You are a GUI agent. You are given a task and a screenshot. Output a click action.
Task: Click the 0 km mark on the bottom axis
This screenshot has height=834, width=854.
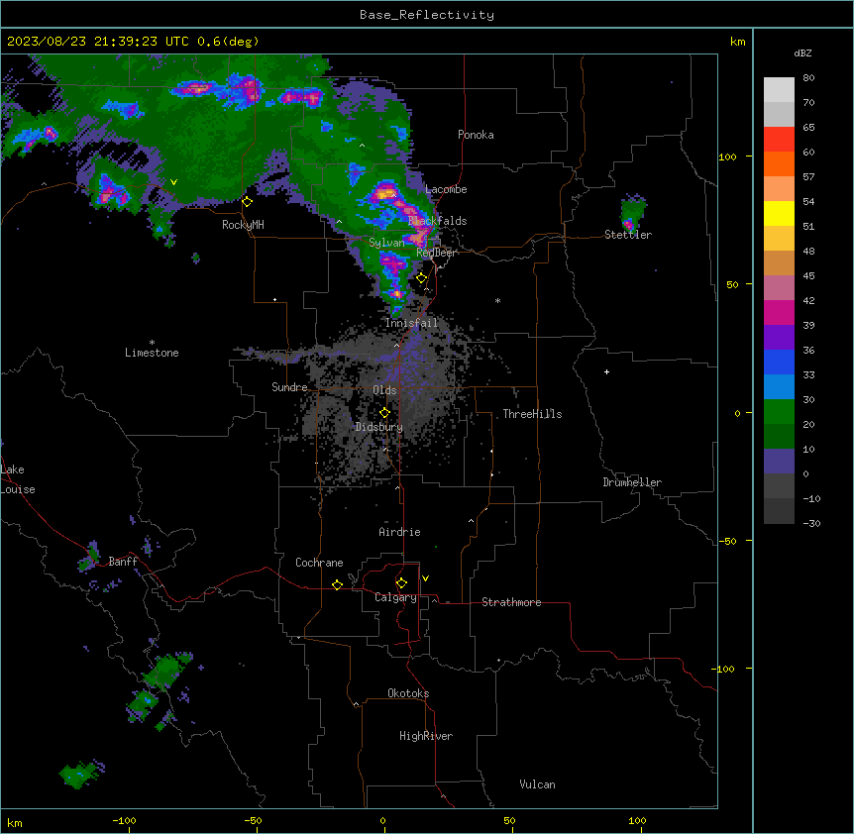382,821
